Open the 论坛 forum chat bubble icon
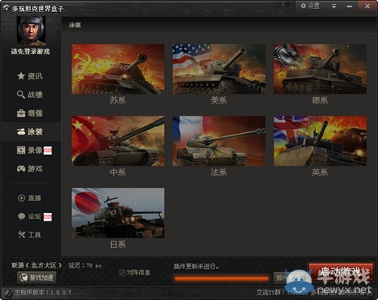This screenshot has width=378, height=300. [x=22, y=216]
